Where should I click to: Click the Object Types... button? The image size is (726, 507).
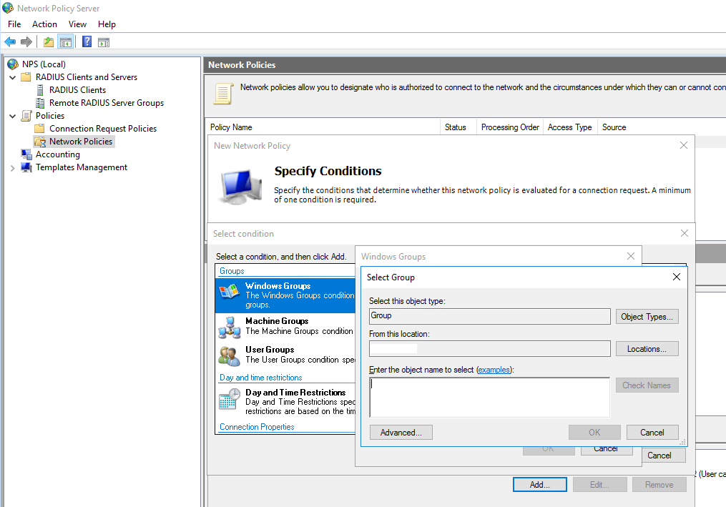647,317
